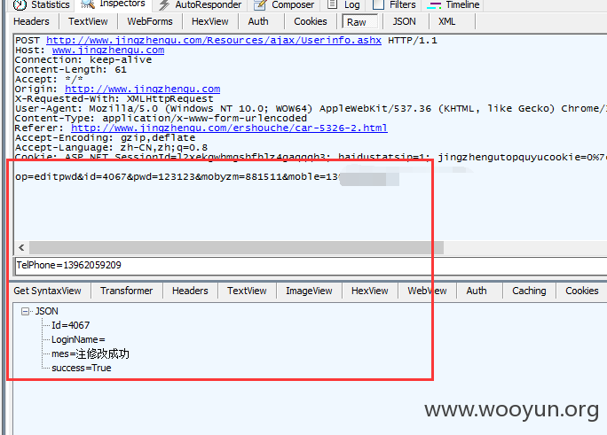Click the Timeline bars icon
Image resolution: width=607 pixels, height=435 pixels.
tap(434, 5)
